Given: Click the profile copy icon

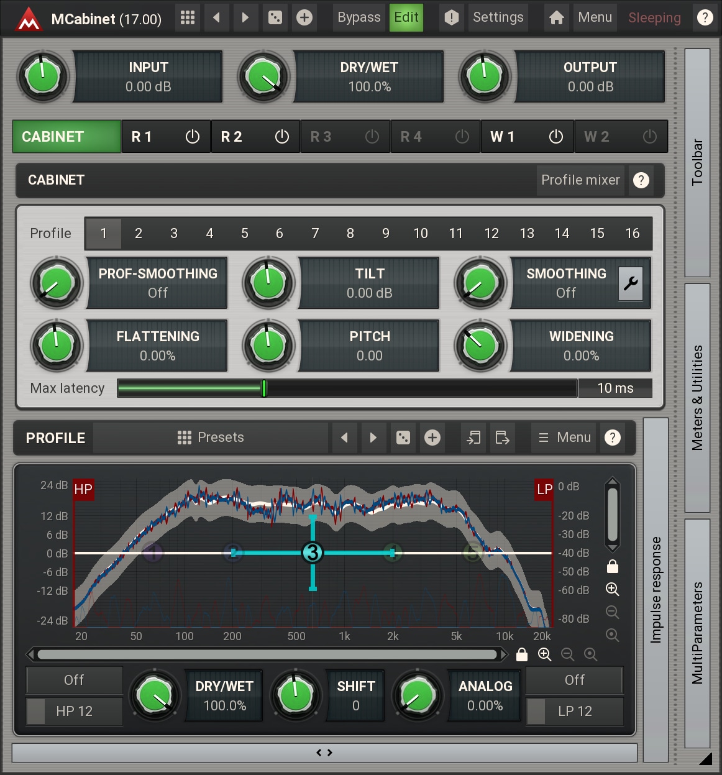Looking at the screenshot, I should pyautogui.click(x=473, y=438).
